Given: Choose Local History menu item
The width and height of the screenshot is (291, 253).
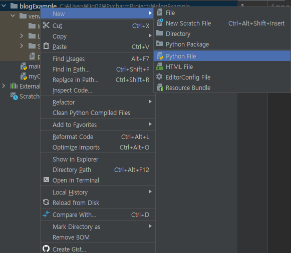Looking at the screenshot, I should (x=98, y=192).
